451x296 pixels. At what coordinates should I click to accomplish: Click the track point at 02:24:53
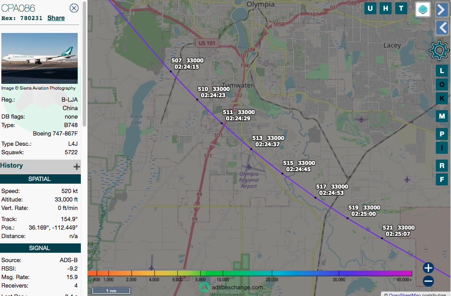click(x=316, y=197)
